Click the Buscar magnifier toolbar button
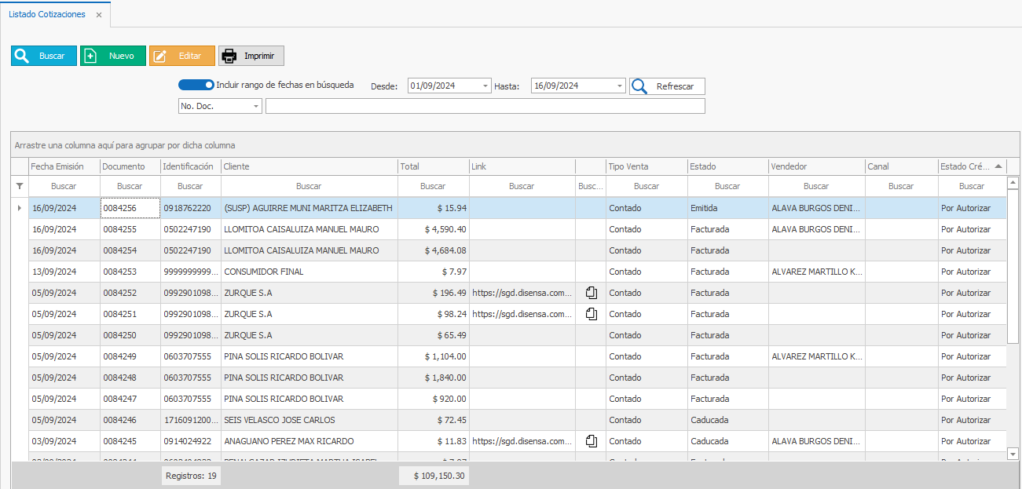Image resolution: width=1022 pixels, height=489 pixels. pyautogui.click(x=44, y=56)
